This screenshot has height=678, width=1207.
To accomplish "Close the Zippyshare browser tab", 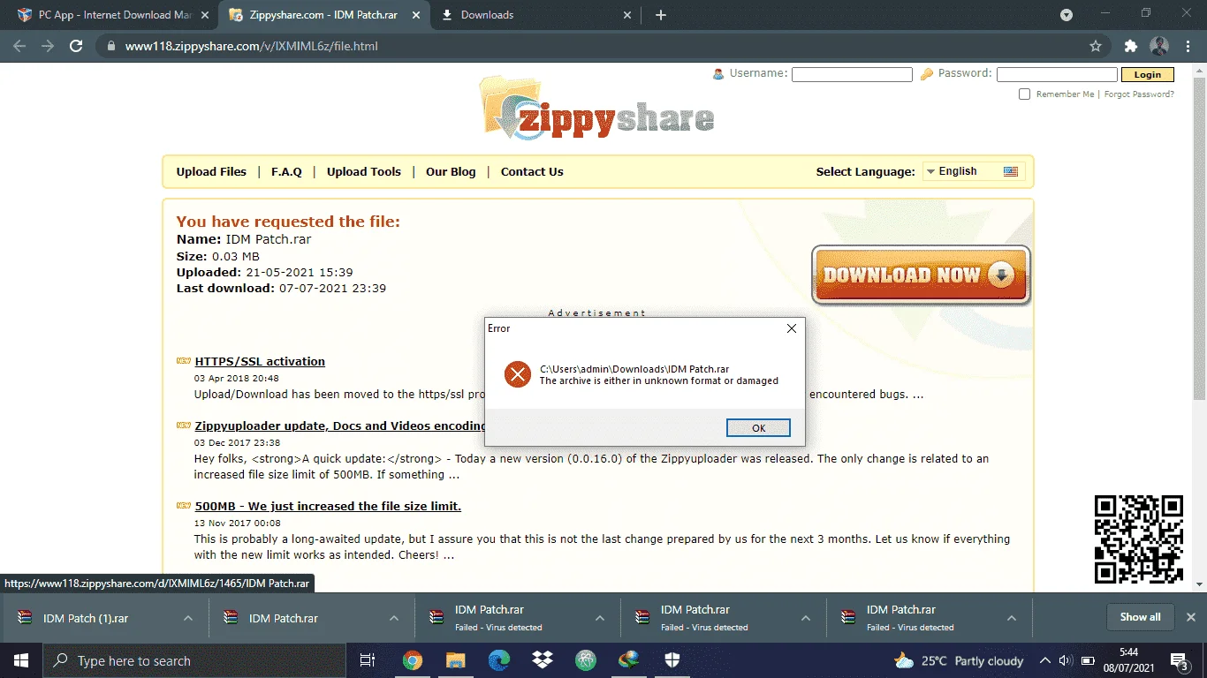I will click(x=414, y=15).
